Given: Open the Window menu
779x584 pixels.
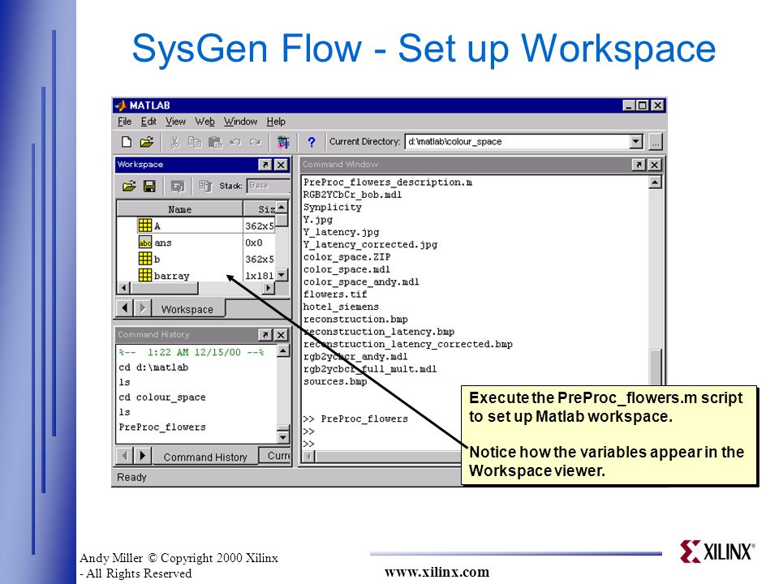Looking at the screenshot, I should 240,122.
